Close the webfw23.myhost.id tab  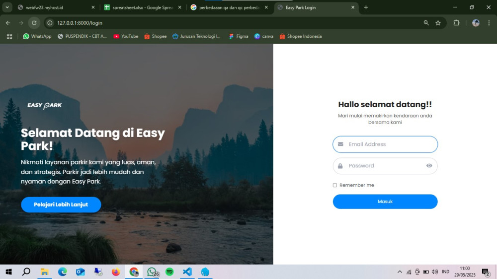[x=93, y=7]
